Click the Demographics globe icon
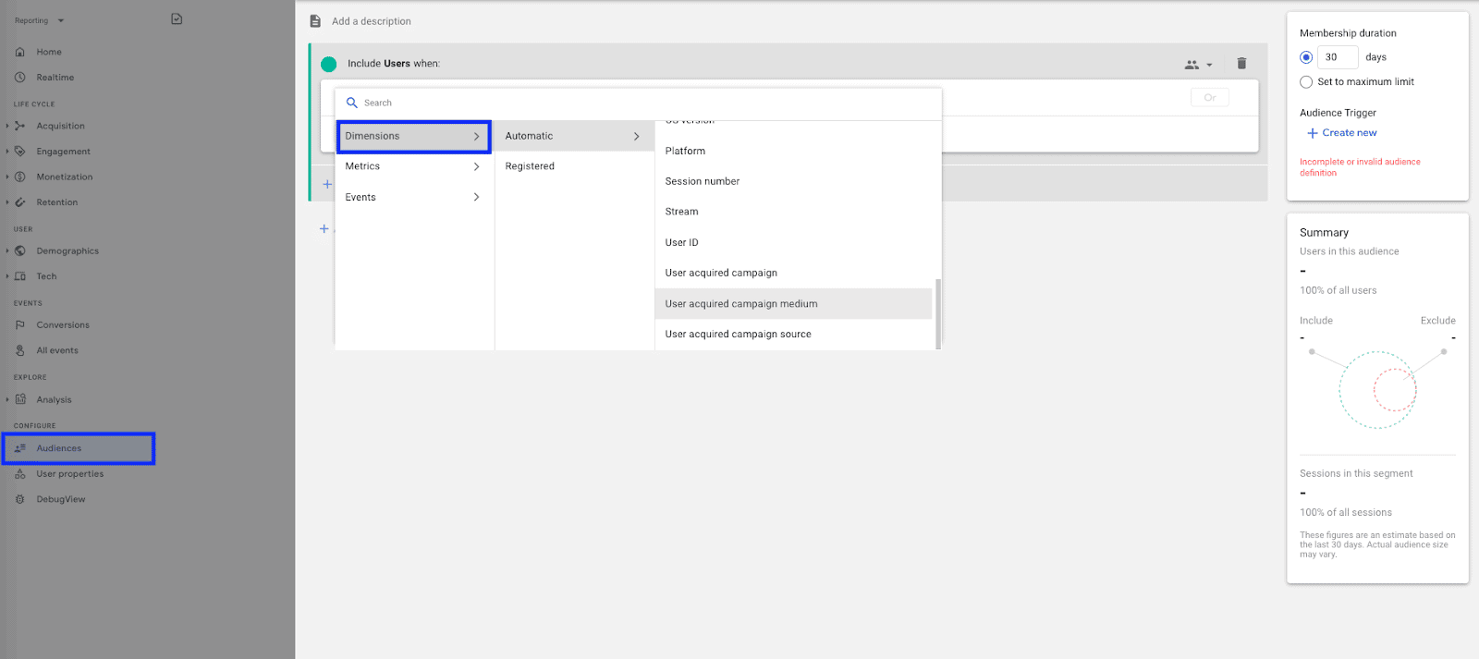This screenshot has width=1479, height=659. point(20,251)
